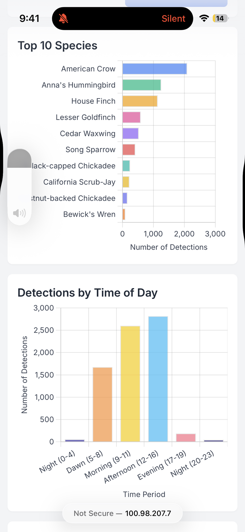Click the Evening (17-19) pink bar

point(186,438)
